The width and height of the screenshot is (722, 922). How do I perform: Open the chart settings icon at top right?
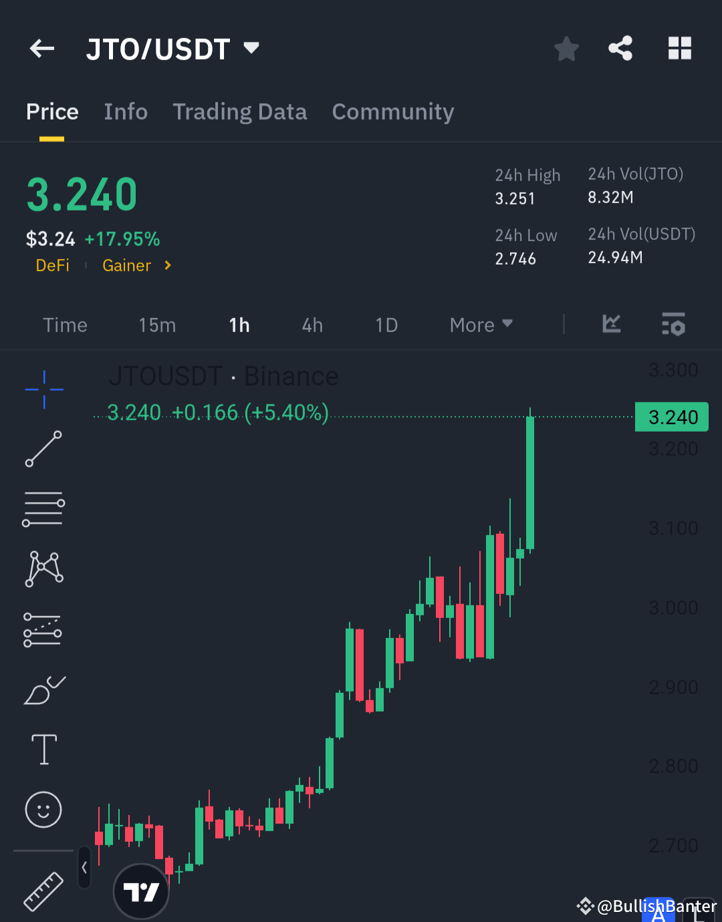tap(673, 325)
